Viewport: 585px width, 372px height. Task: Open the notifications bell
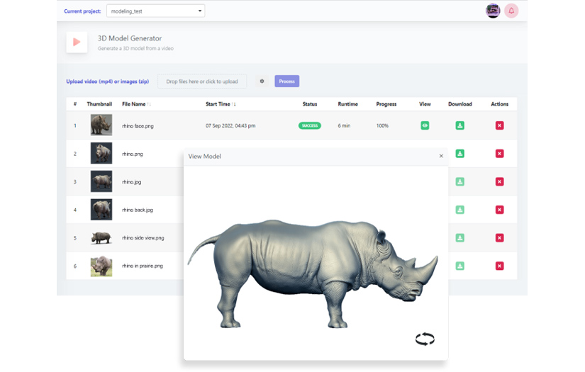point(511,11)
